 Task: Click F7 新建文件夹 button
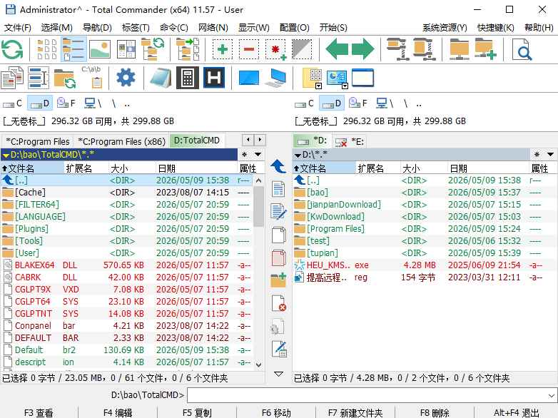[x=355, y=413]
